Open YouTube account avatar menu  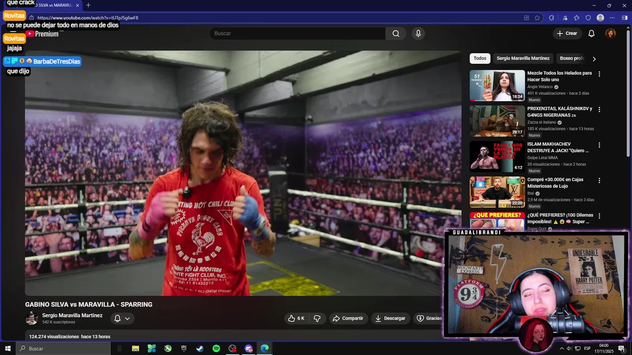coord(611,34)
